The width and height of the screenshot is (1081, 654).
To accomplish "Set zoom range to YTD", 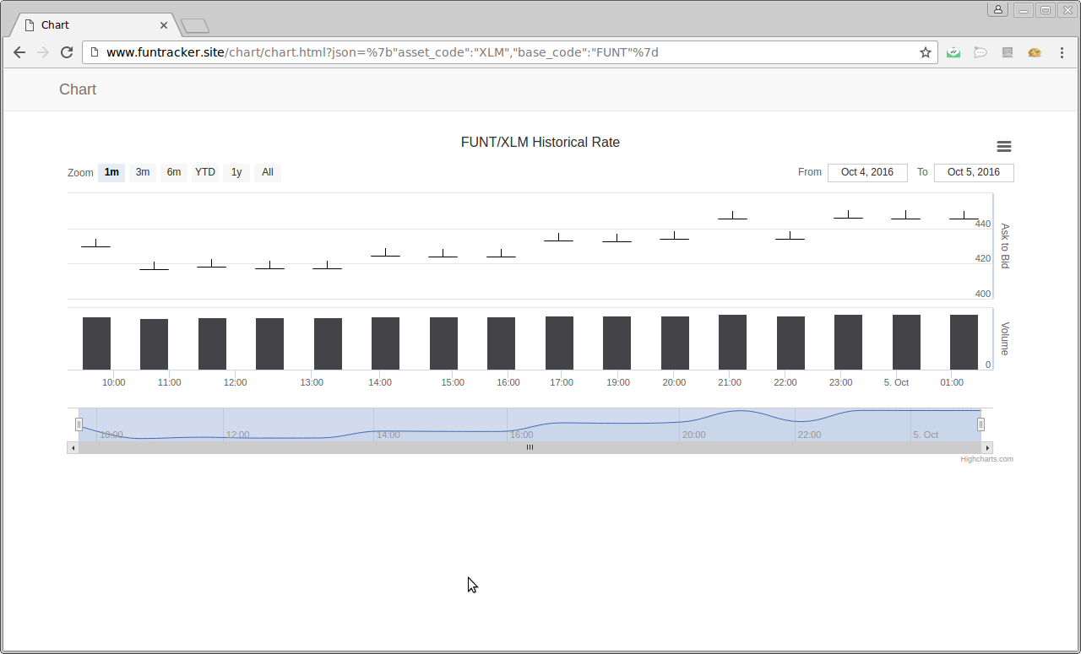I will pos(205,172).
